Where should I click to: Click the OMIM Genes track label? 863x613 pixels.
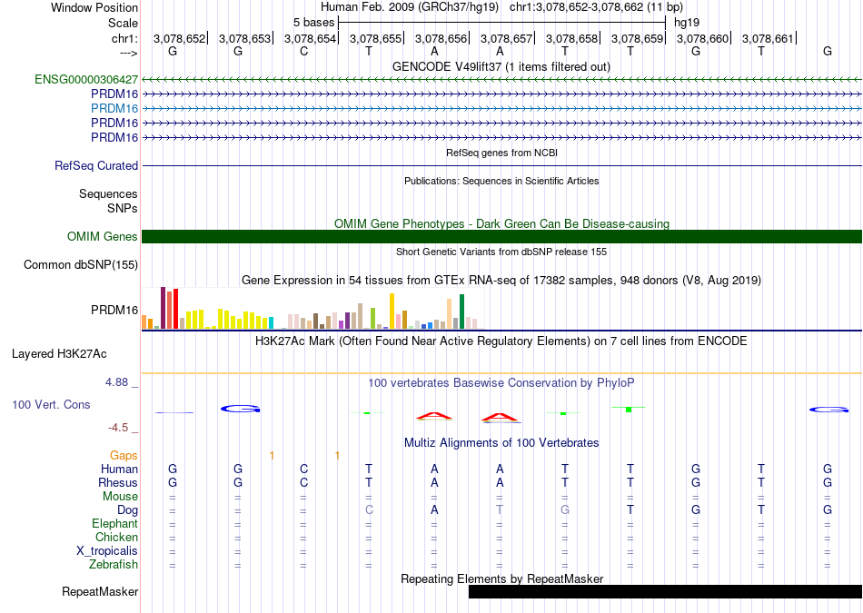pyautogui.click(x=103, y=237)
